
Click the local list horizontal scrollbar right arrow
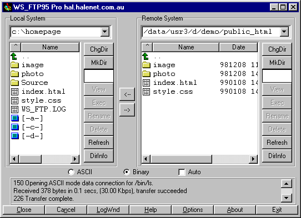point(75,159)
